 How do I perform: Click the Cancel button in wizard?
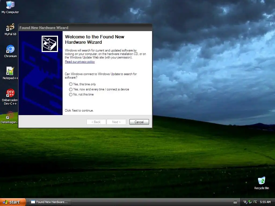[139, 122]
